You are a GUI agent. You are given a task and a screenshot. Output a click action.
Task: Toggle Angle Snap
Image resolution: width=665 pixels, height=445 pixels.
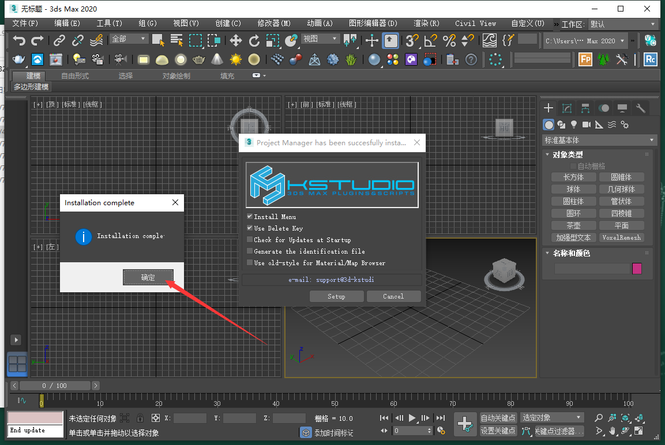point(430,41)
